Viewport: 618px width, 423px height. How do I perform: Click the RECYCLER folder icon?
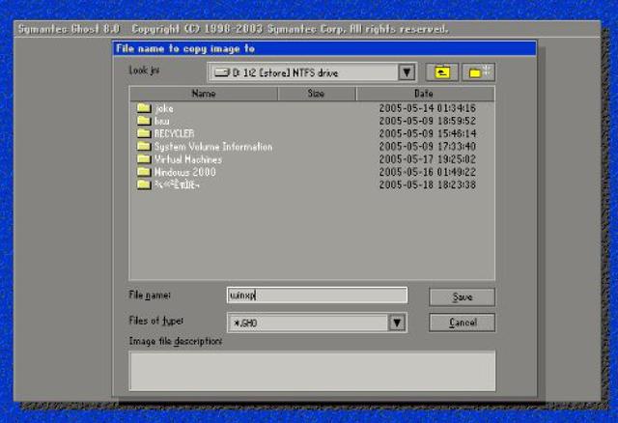[144, 133]
